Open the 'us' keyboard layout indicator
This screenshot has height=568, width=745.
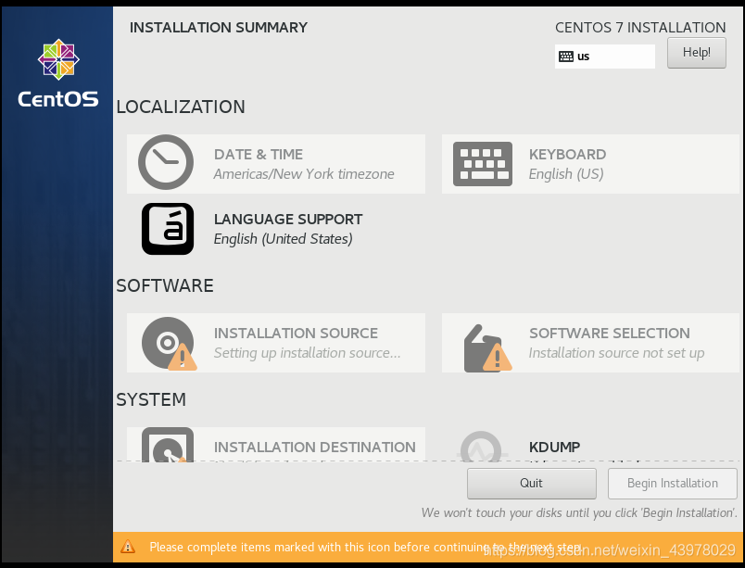click(x=605, y=57)
